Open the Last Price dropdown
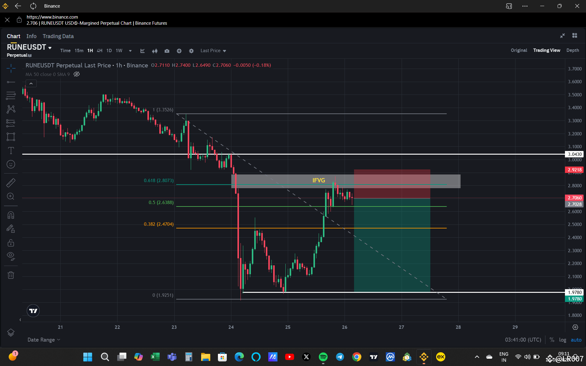This screenshot has height=366, width=586. point(213,51)
